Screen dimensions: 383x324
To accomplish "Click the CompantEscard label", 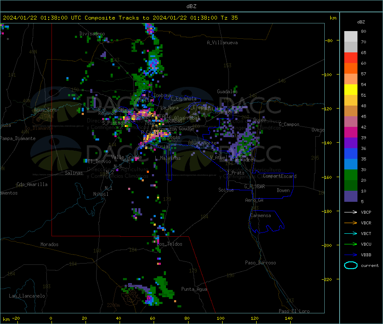I will click(280, 176).
